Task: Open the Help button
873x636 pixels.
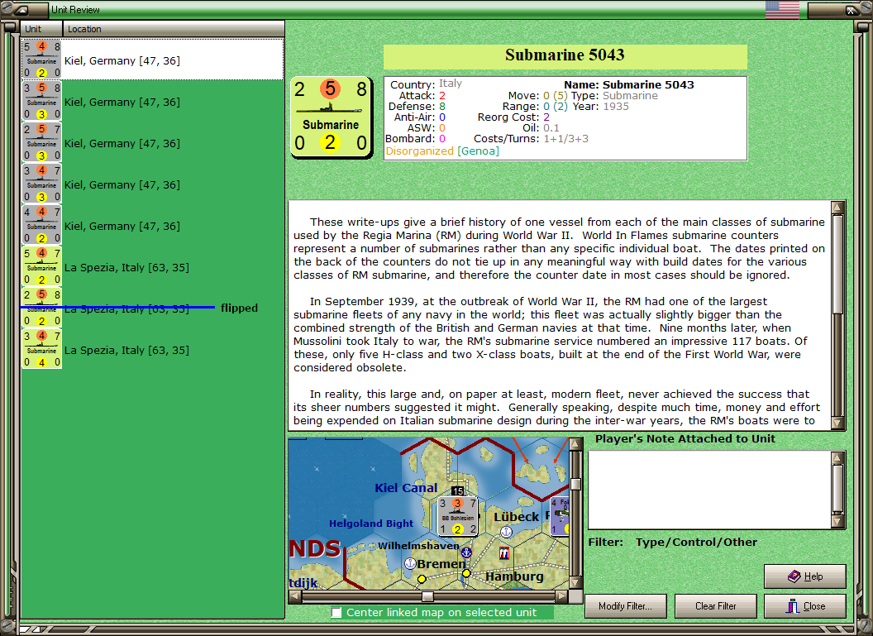Action: pyautogui.click(x=805, y=576)
